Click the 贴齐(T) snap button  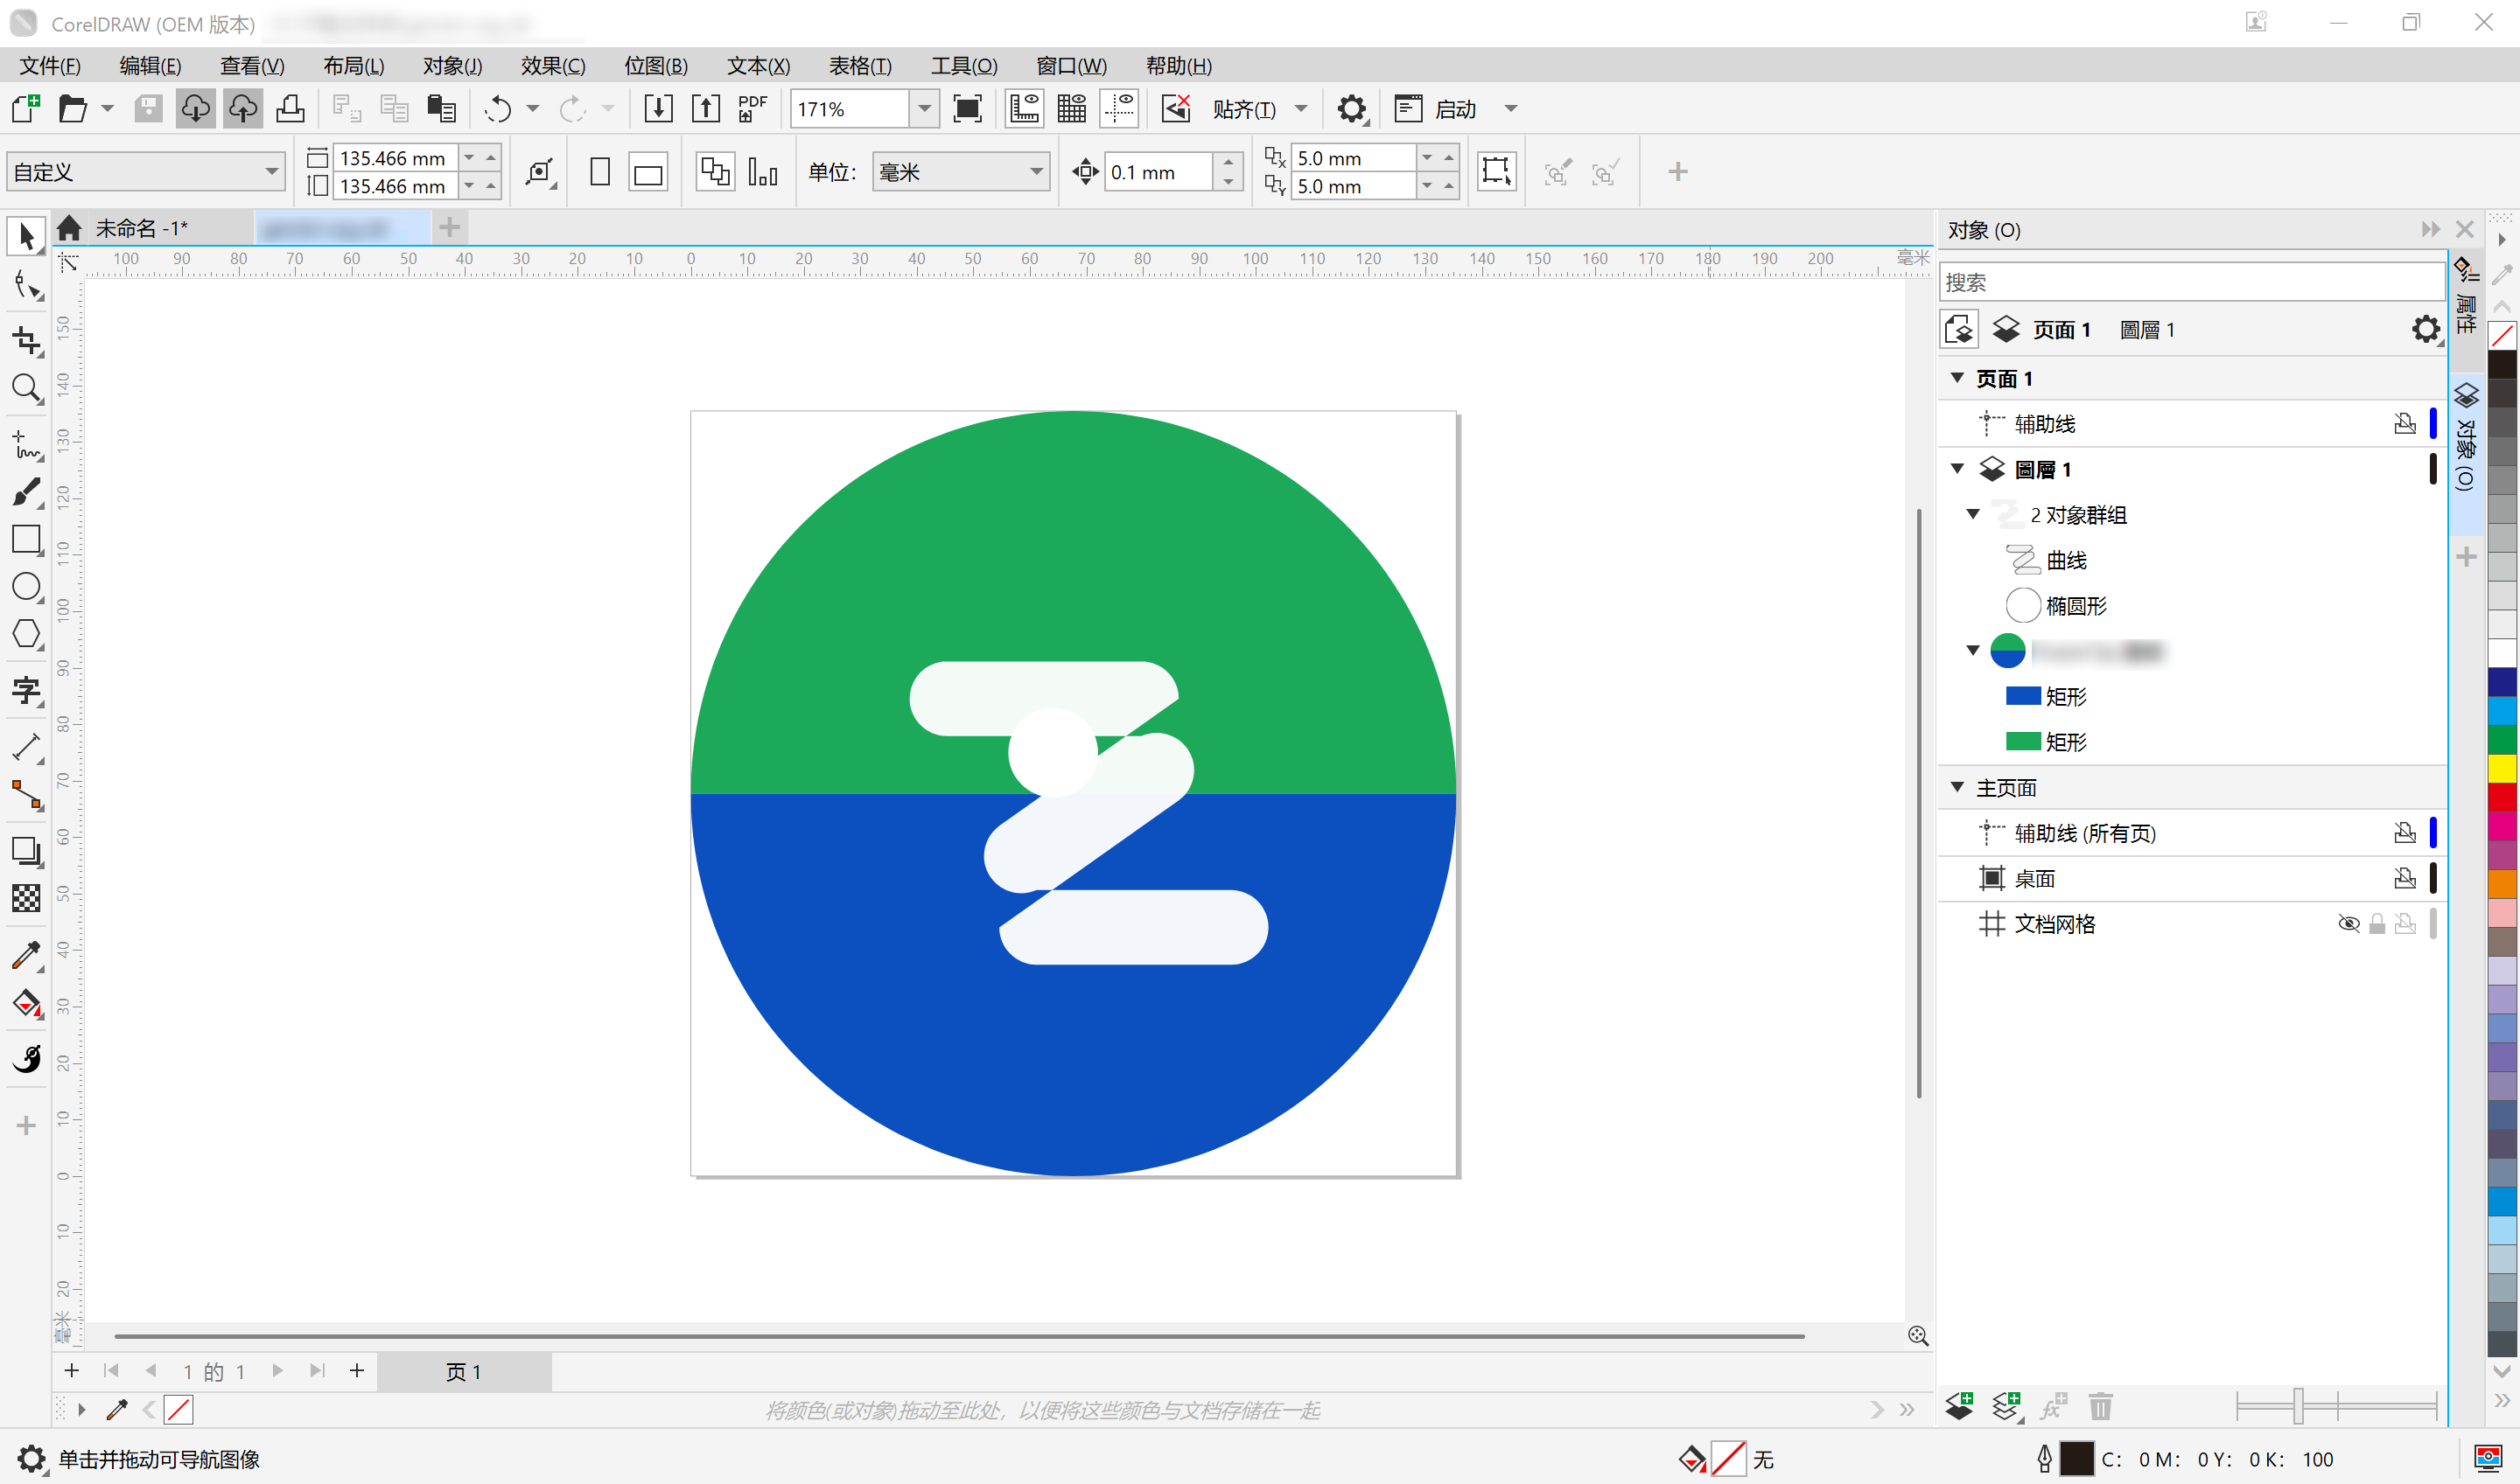(x=1243, y=109)
